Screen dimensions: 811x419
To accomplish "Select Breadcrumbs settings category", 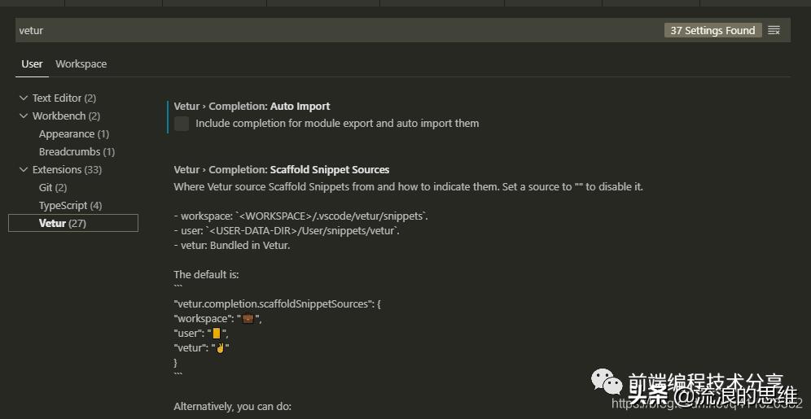I will click(77, 152).
